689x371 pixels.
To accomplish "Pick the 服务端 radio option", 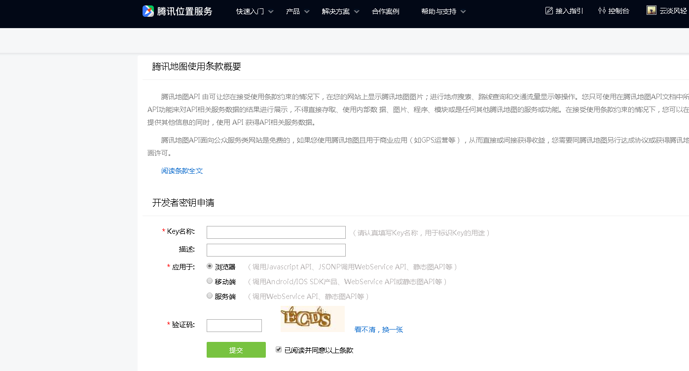I will pyautogui.click(x=210, y=296).
